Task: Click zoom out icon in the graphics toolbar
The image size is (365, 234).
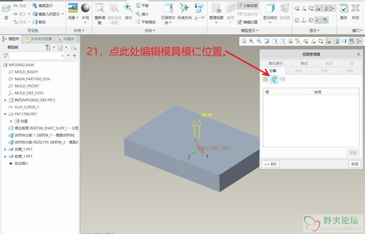Action: tap(259, 41)
